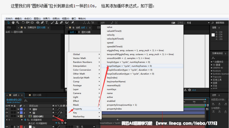Select the Selection arrow tool
This screenshot has width=229, height=128.
pyautogui.click(x=8, y=23)
